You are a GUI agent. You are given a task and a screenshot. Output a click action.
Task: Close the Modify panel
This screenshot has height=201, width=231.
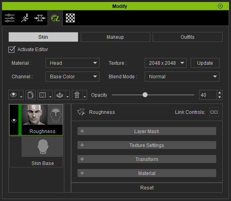tap(220, 6)
